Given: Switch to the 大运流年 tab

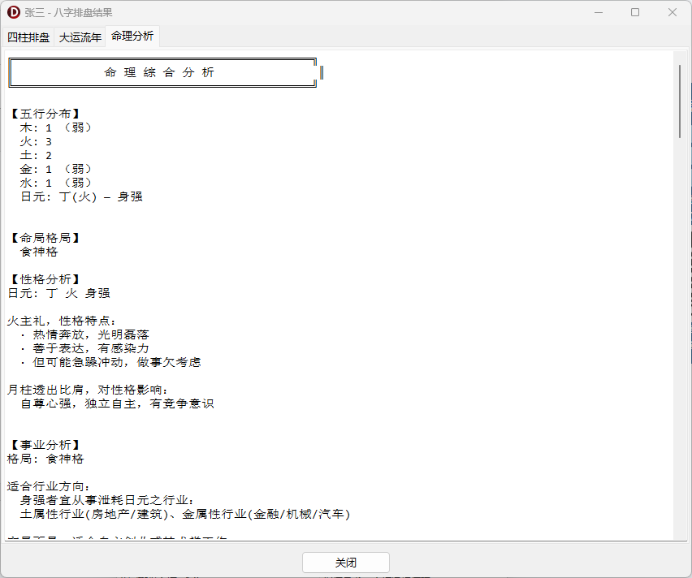Looking at the screenshot, I should 80,37.
